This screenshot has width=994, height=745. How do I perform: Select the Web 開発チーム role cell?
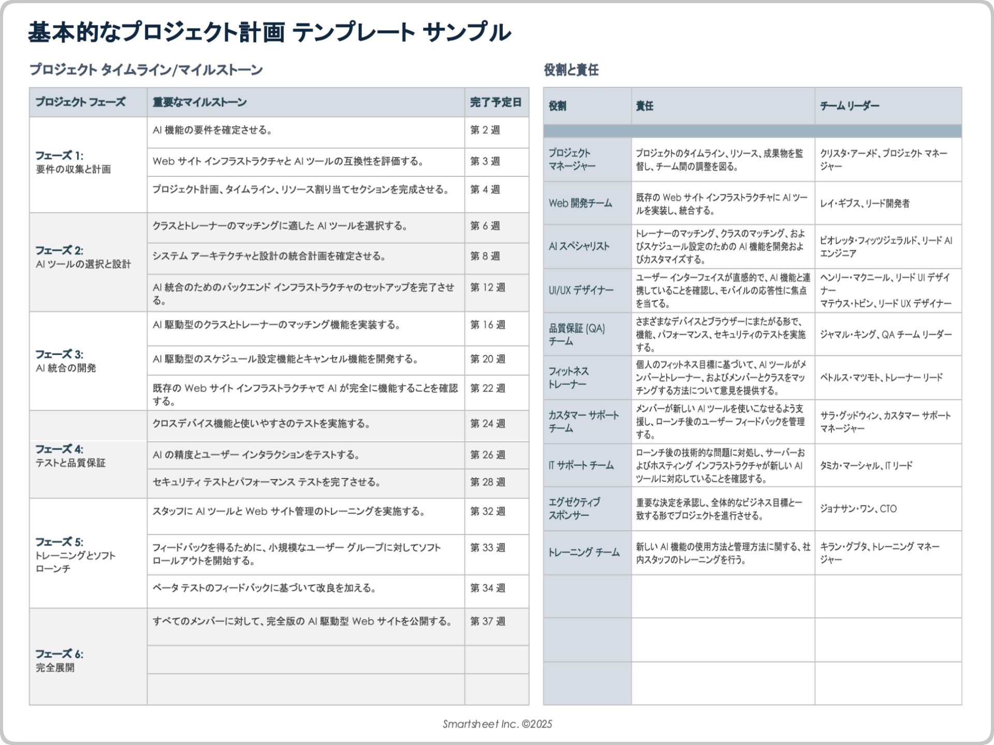click(587, 203)
